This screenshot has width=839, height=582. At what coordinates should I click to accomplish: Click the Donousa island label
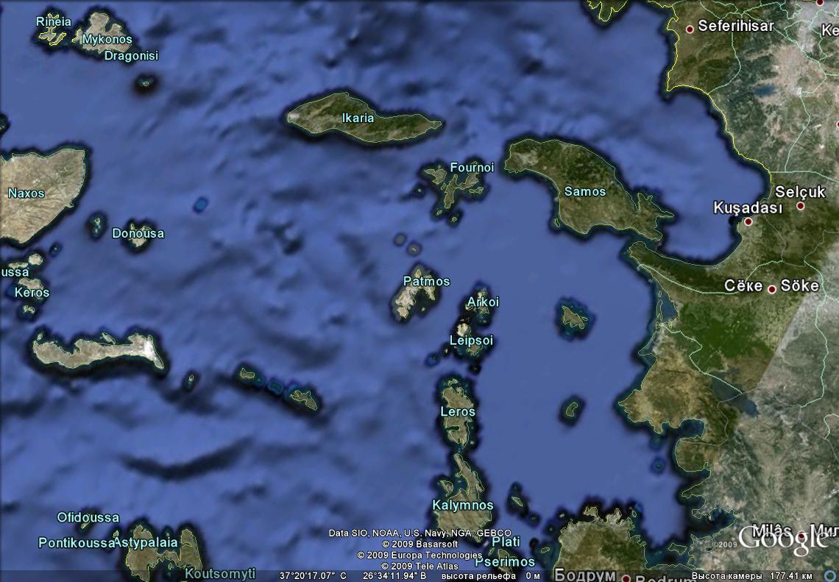click(x=138, y=233)
